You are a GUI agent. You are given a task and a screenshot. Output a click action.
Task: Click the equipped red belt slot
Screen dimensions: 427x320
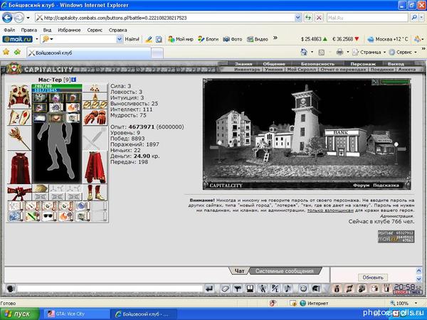point(19,193)
